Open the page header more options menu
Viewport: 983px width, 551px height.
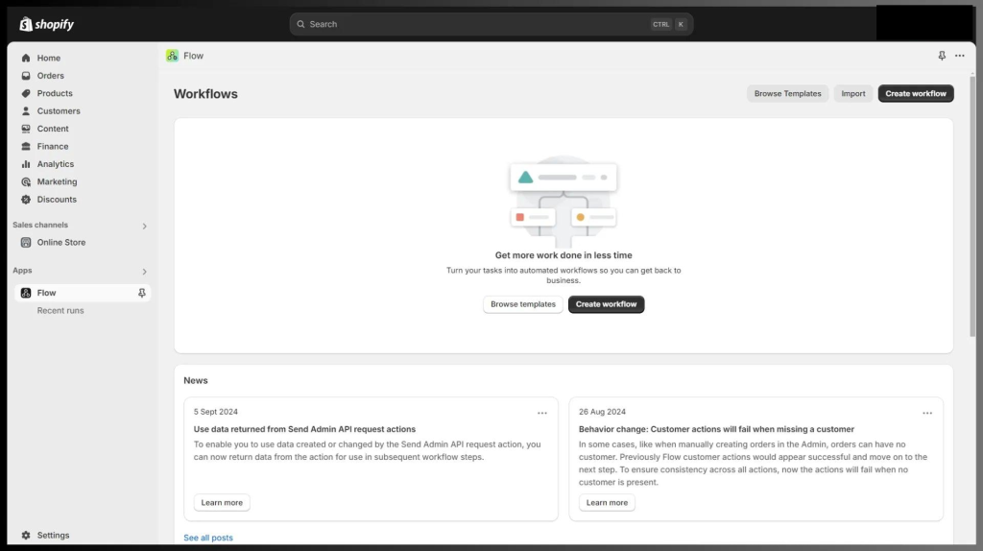tap(960, 56)
